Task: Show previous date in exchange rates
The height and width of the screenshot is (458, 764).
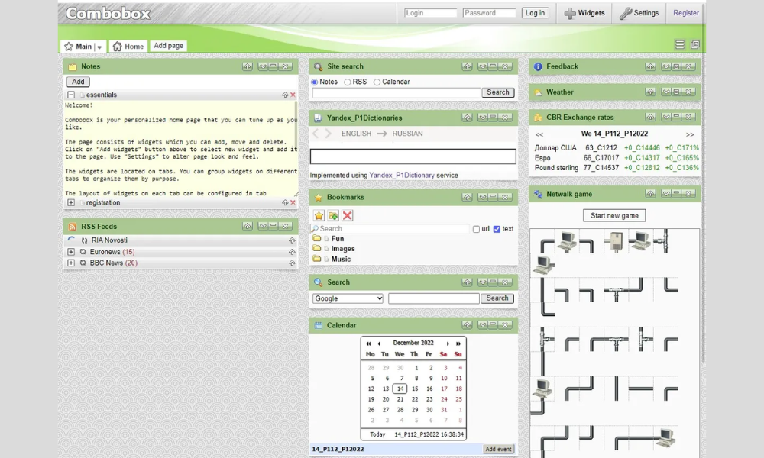Action: click(539, 134)
